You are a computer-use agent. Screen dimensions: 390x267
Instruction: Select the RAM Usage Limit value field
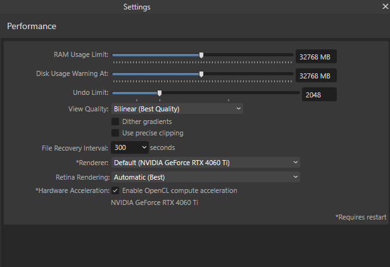(x=316, y=56)
